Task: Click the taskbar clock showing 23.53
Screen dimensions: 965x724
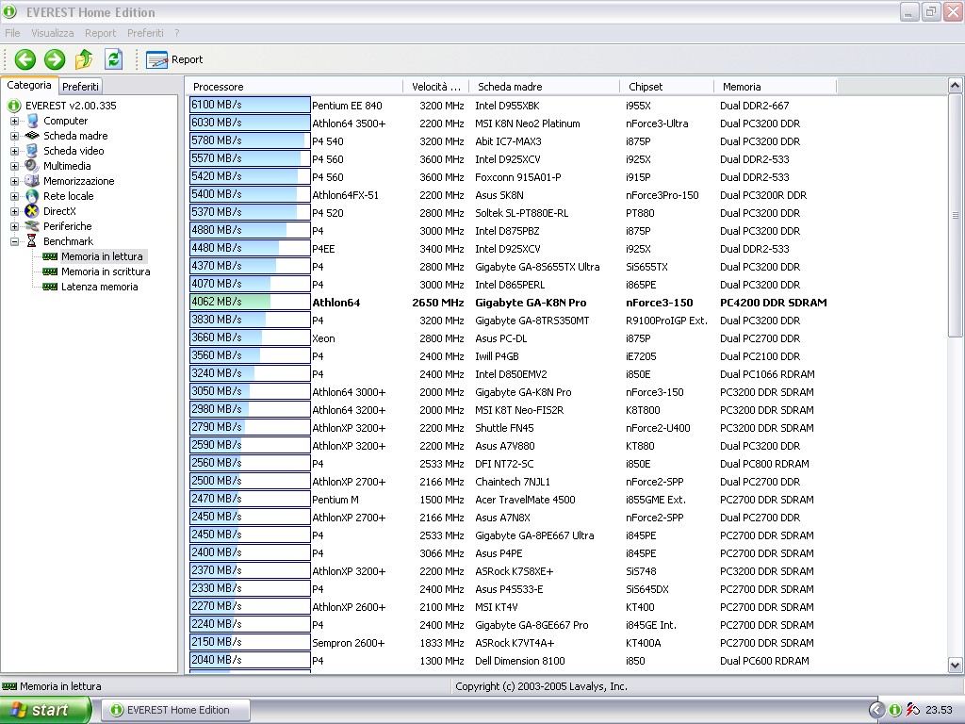Action: (940, 710)
